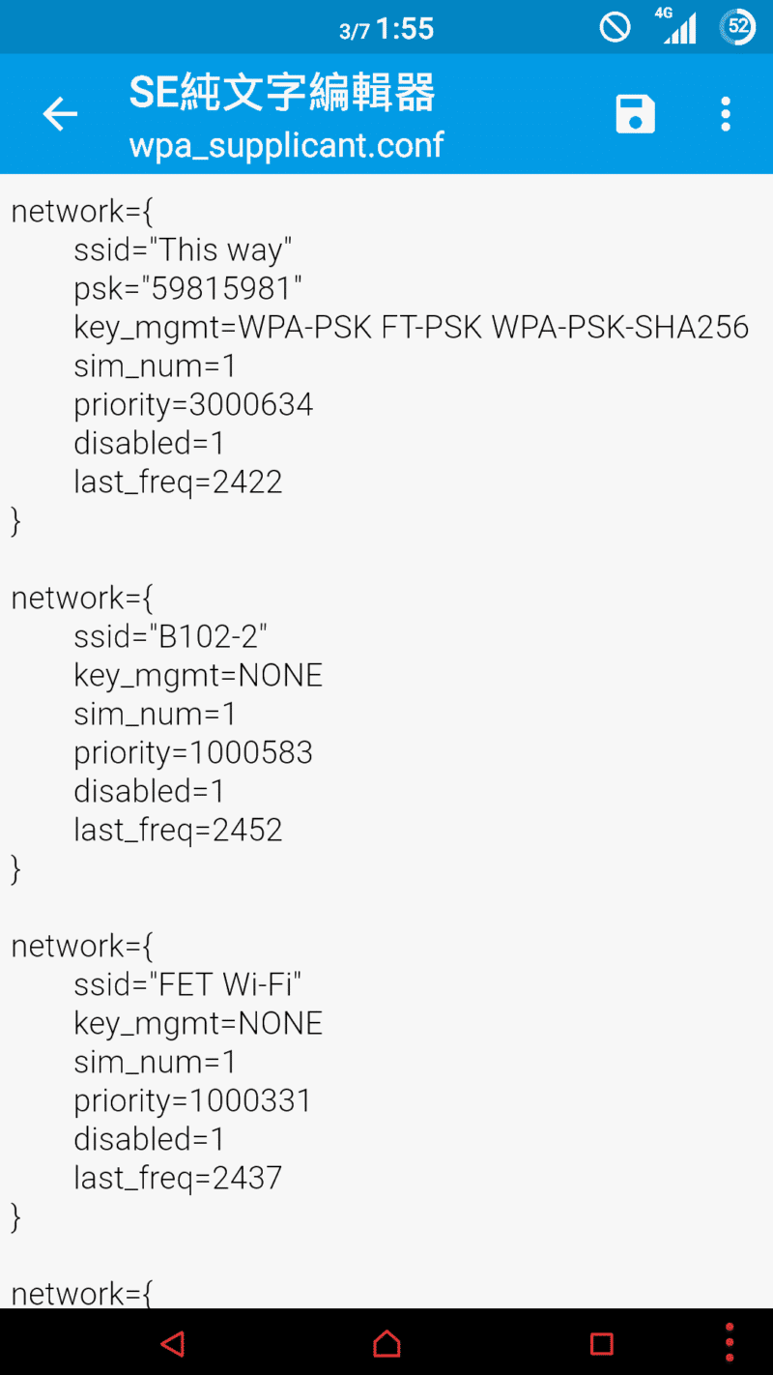Screen dimensions: 773x1375
Task: Place cursor on last_freq=2452 line
Action: coord(178,831)
